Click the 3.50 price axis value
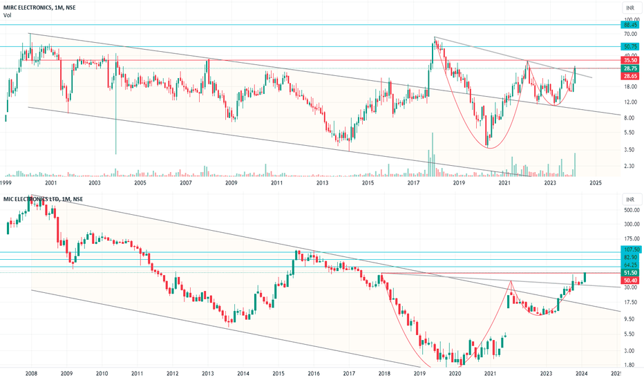Viewport: 644px width, 380px height. pyautogui.click(x=630, y=150)
